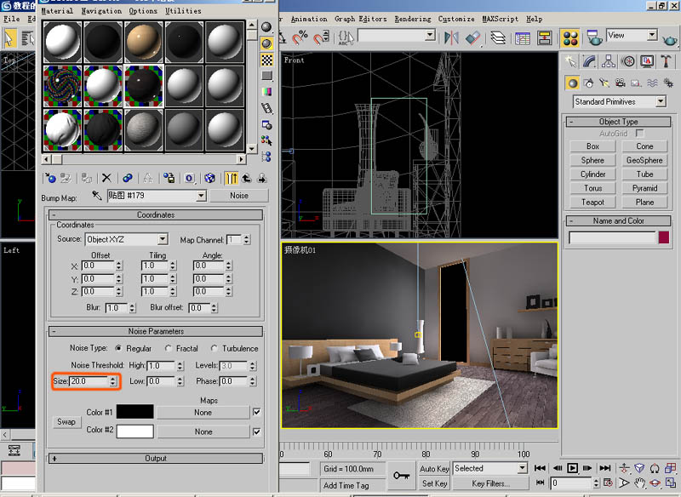Switch to the Modify command panel tab
Screen dimensions: 681x497
(589, 61)
